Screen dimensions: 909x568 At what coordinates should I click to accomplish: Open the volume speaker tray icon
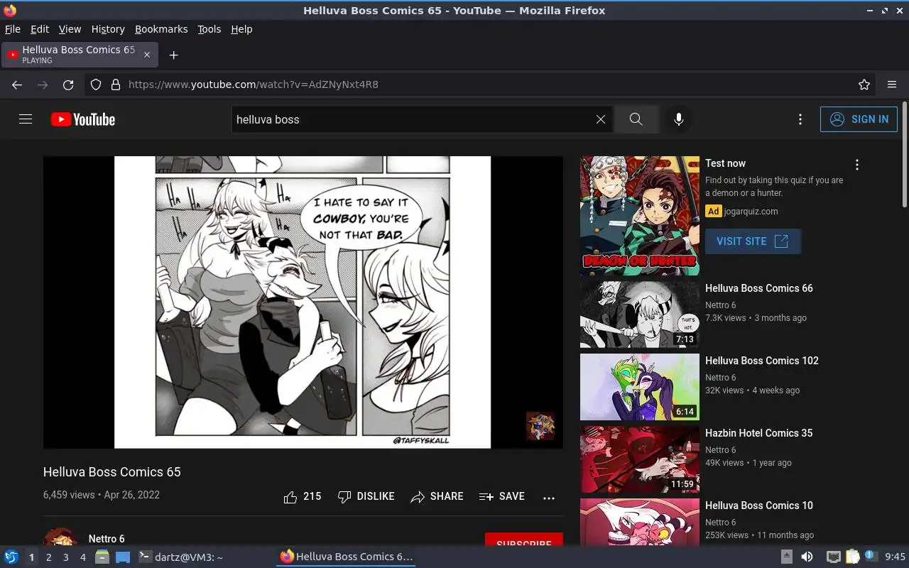click(807, 557)
